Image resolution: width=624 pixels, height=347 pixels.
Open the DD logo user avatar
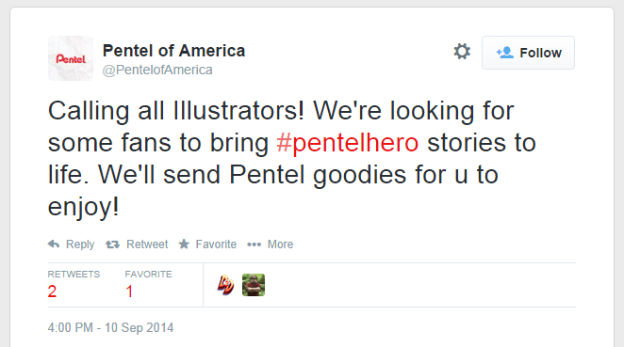[225, 285]
